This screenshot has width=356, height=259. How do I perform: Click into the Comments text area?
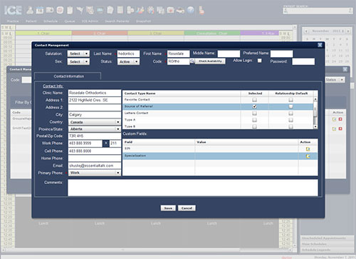point(193,188)
